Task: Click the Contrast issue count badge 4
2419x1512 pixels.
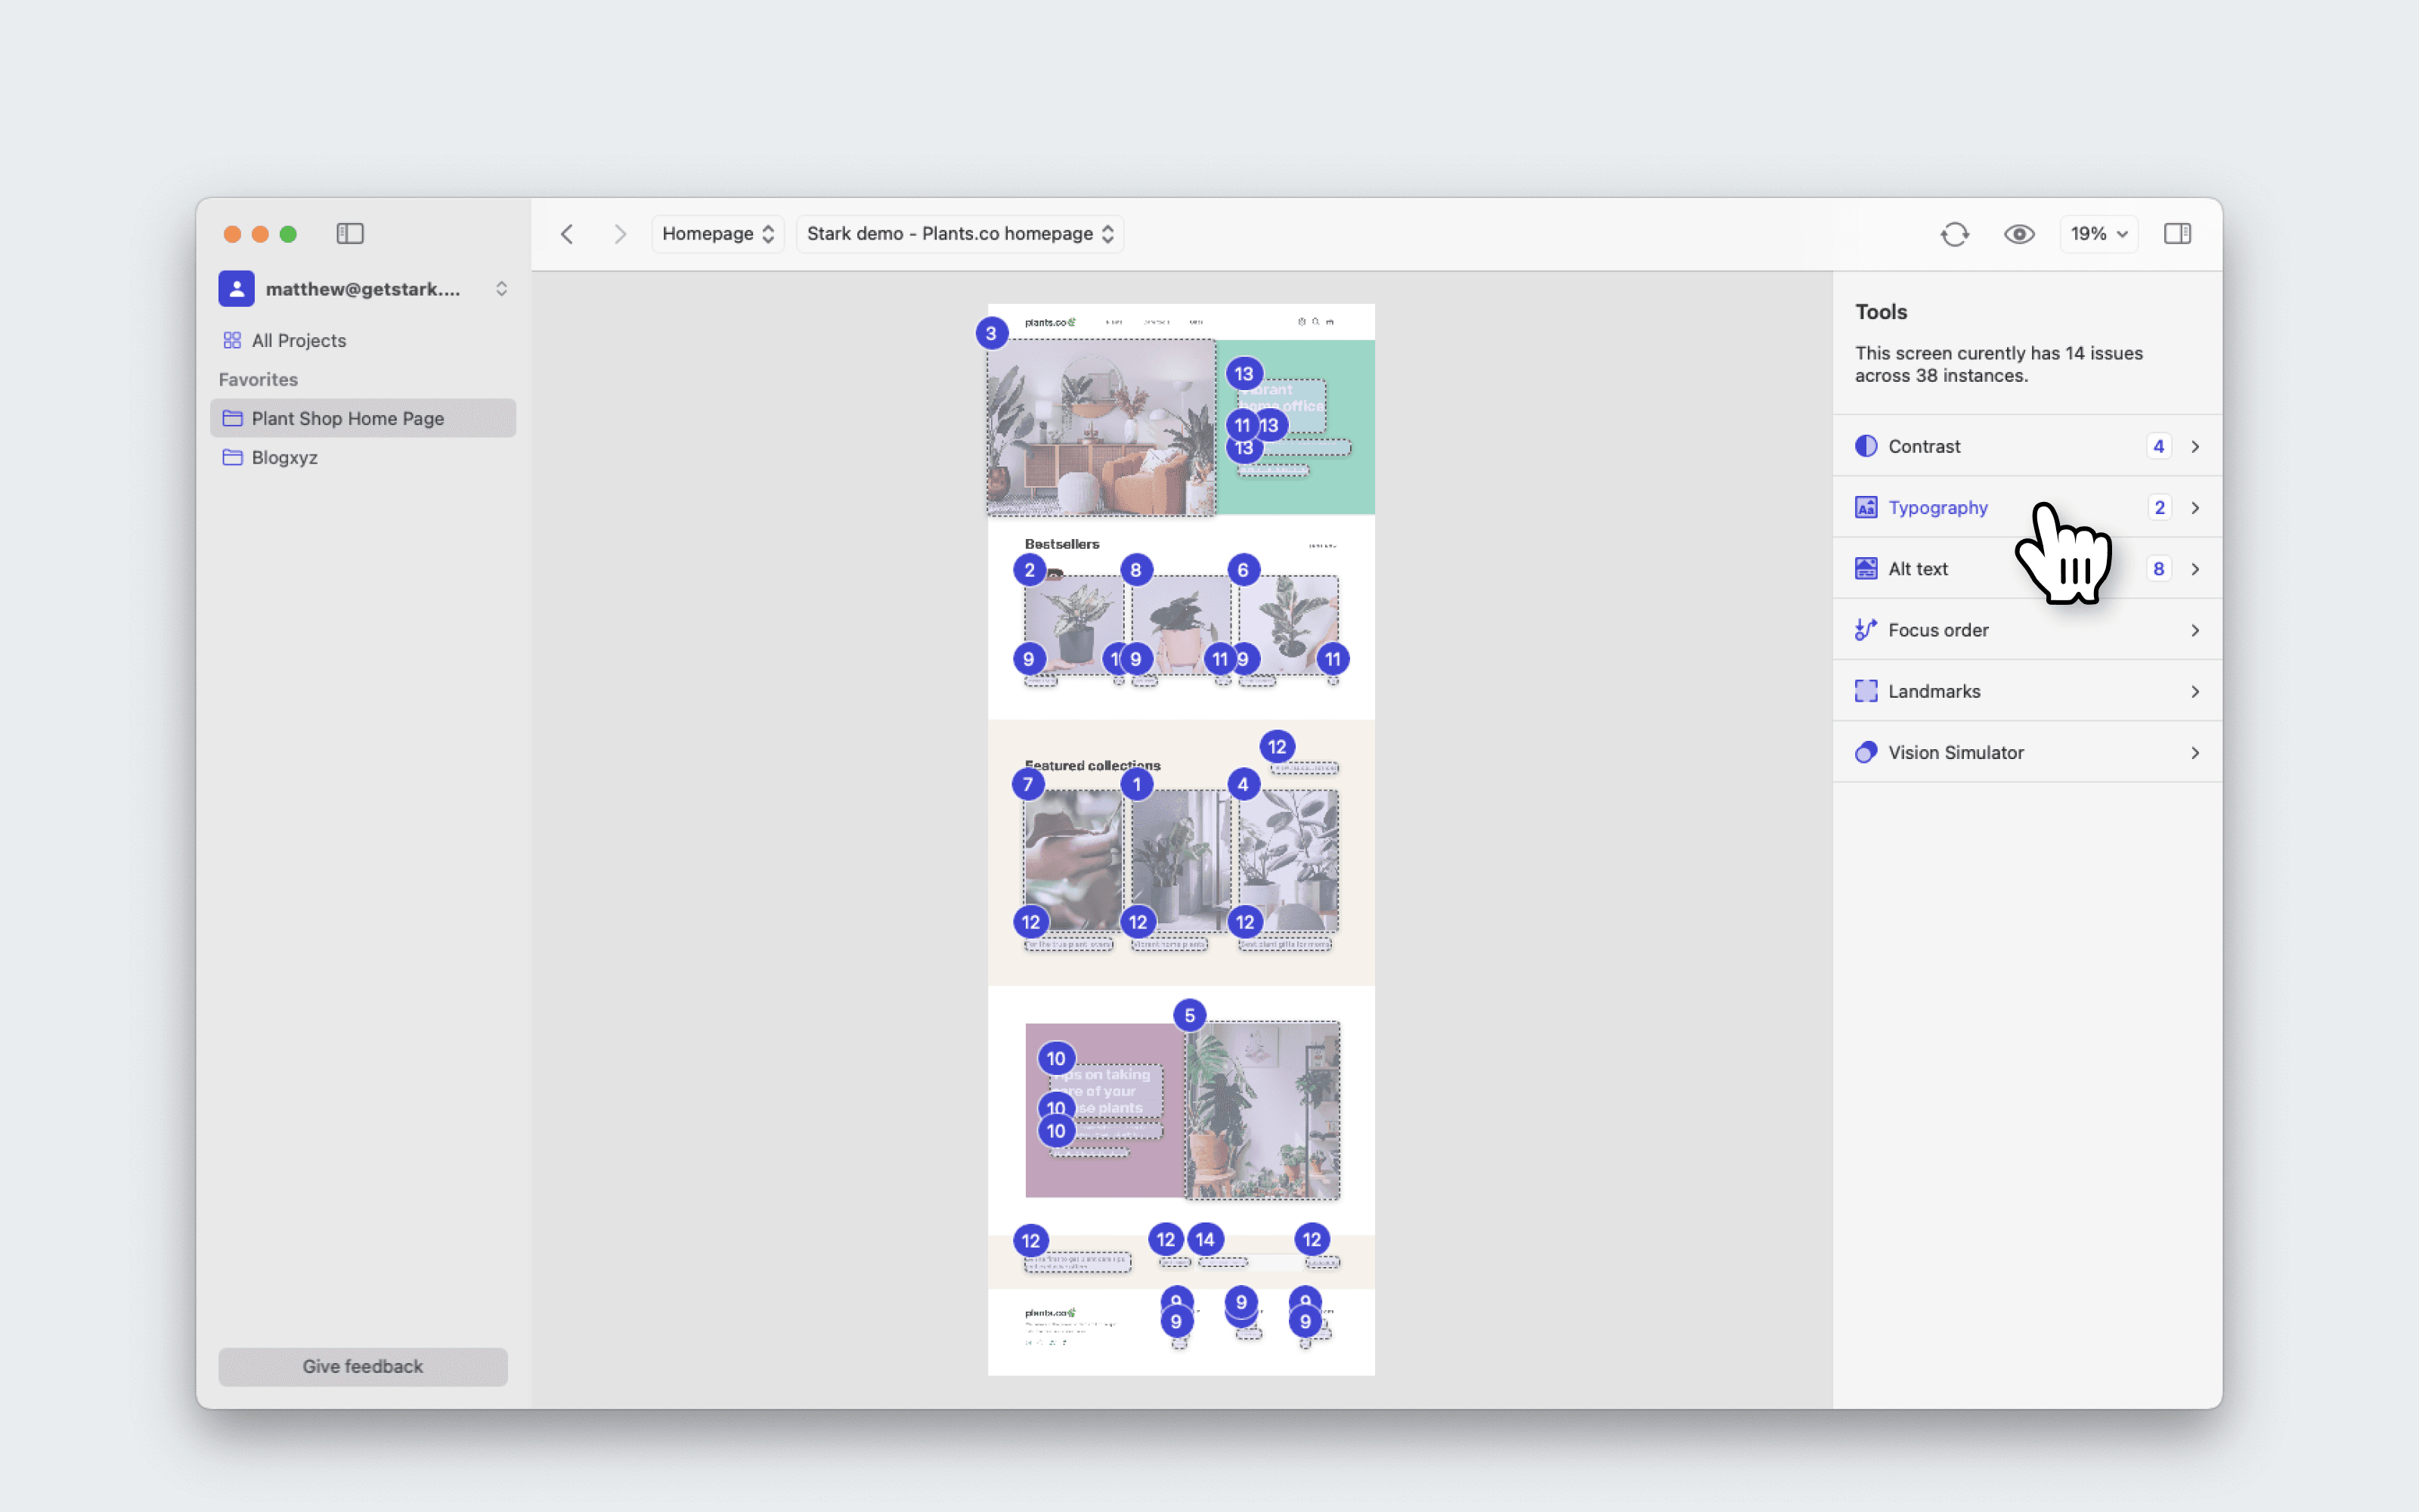Action: point(2158,446)
